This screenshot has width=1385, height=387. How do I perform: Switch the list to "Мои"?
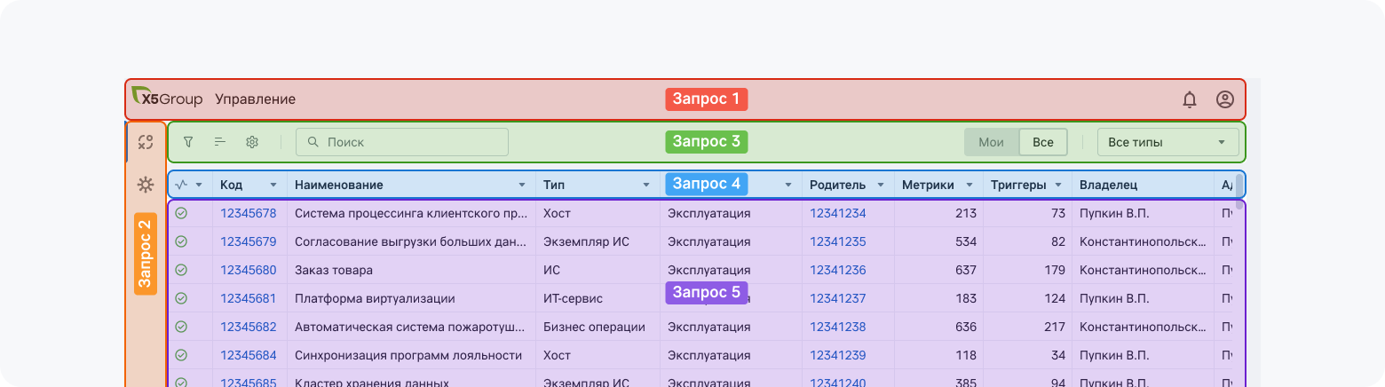pos(991,142)
